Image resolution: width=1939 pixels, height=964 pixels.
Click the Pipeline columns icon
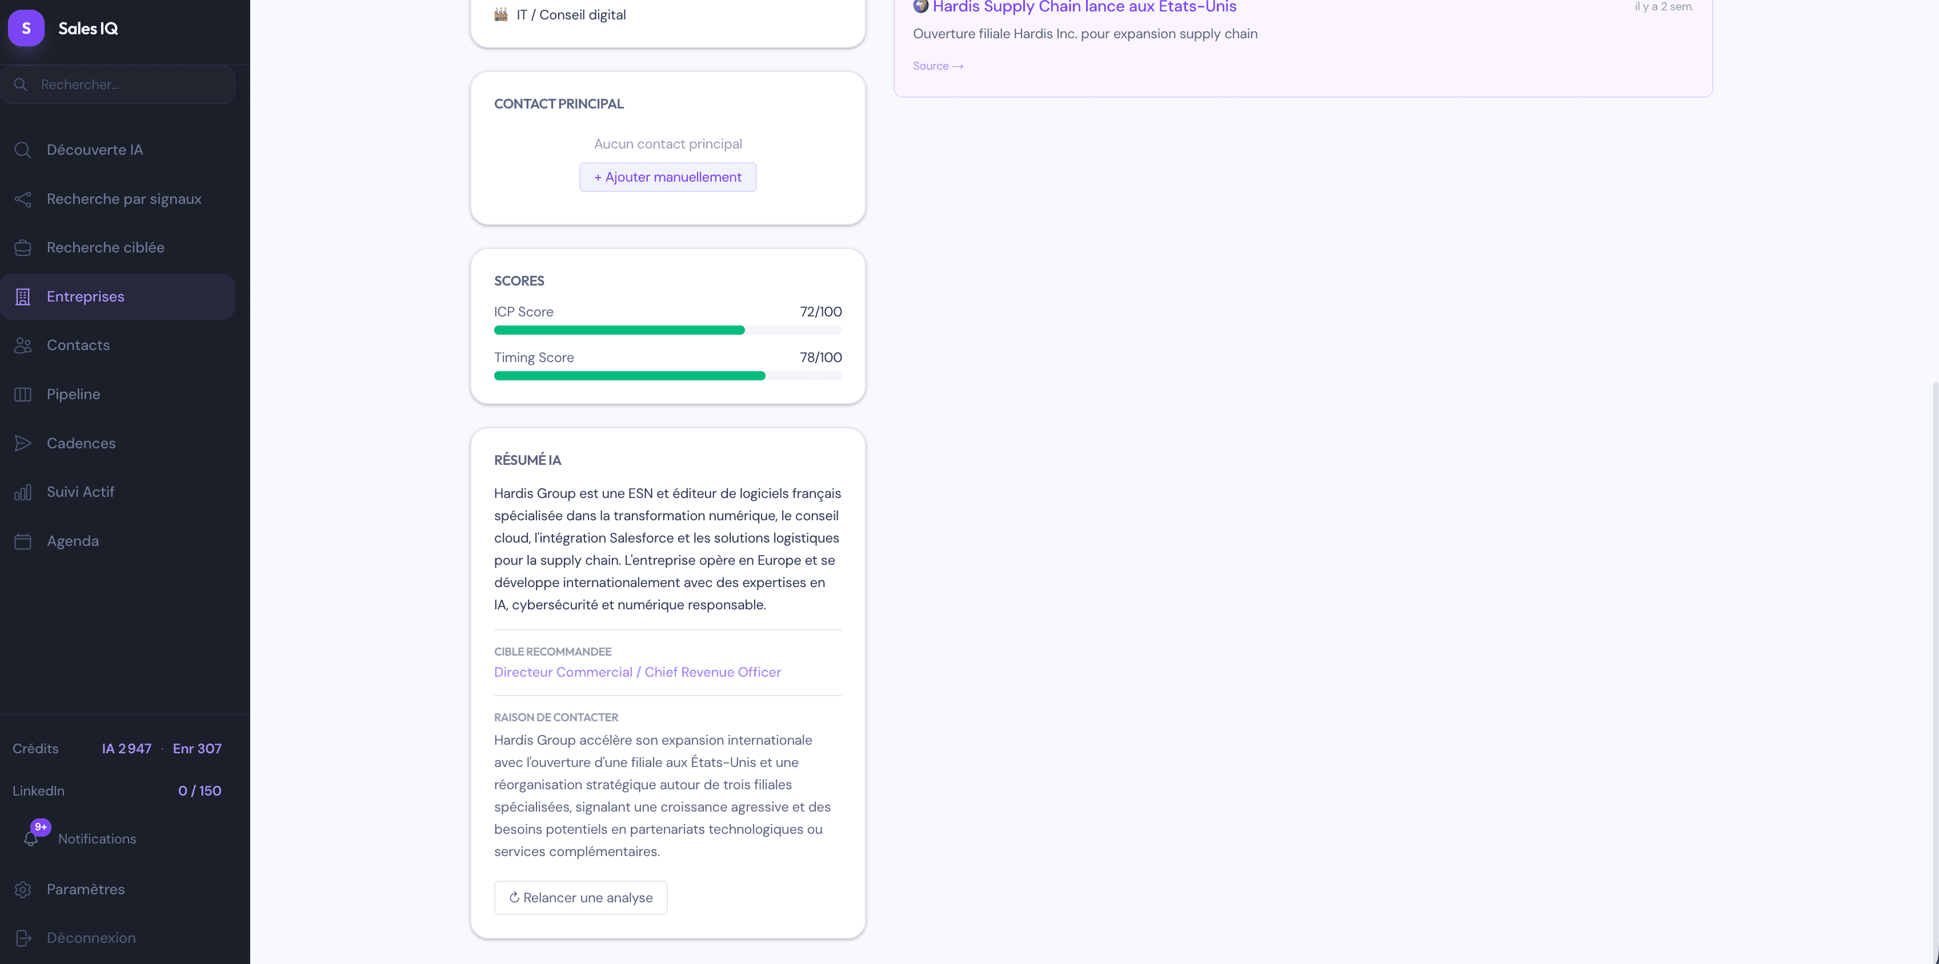pyautogui.click(x=23, y=394)
